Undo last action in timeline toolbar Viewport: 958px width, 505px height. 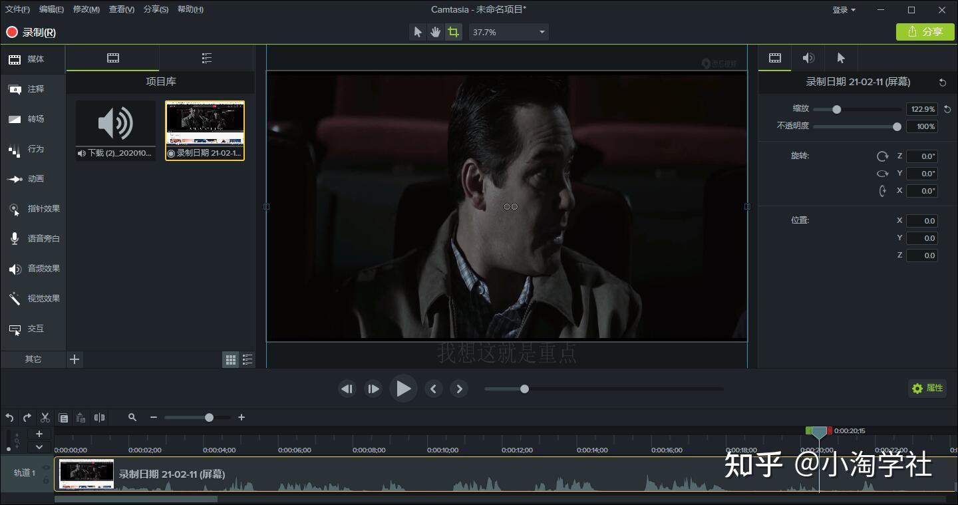9,418
